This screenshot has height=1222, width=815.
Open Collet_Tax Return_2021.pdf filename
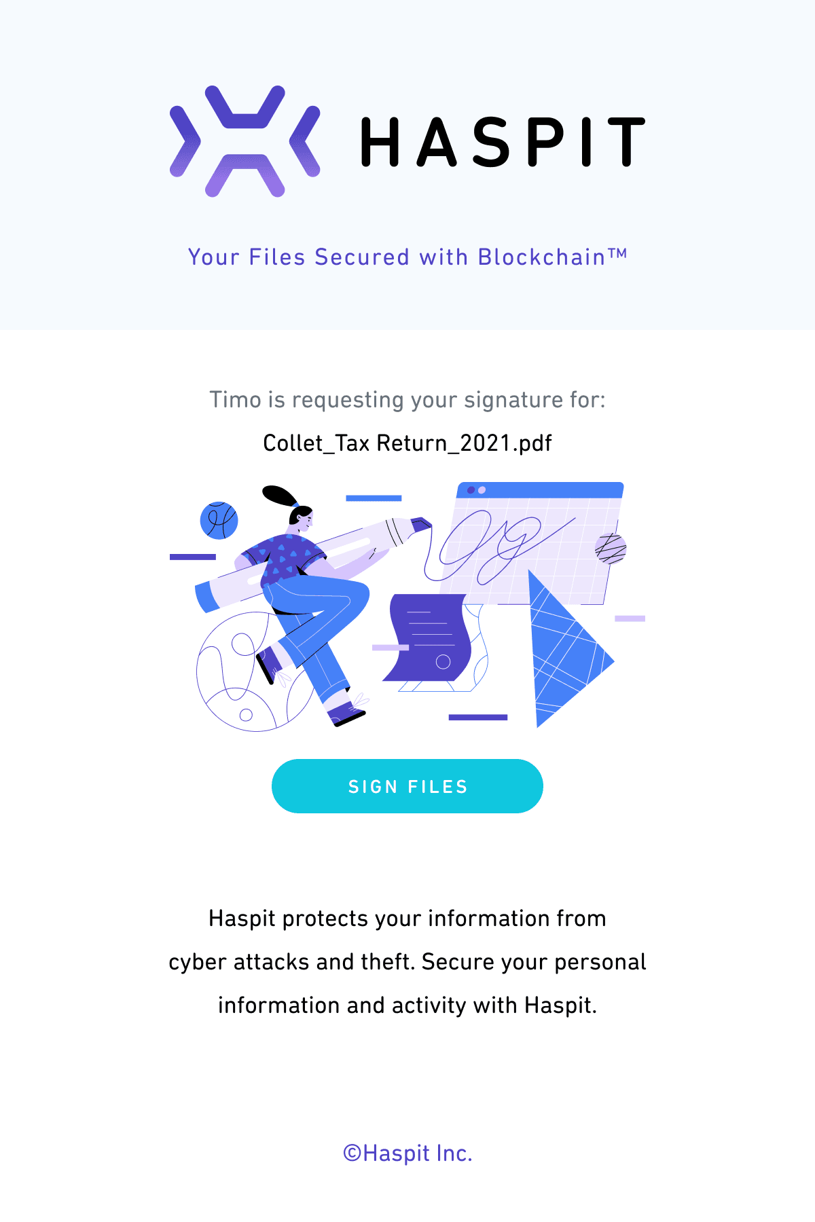(407, 442)
